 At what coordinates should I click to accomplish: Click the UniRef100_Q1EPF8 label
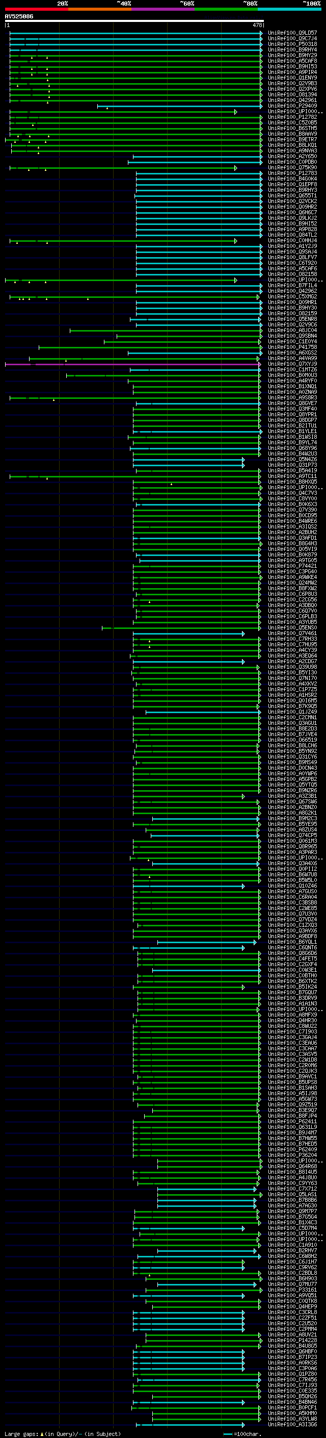coord(292,184)
